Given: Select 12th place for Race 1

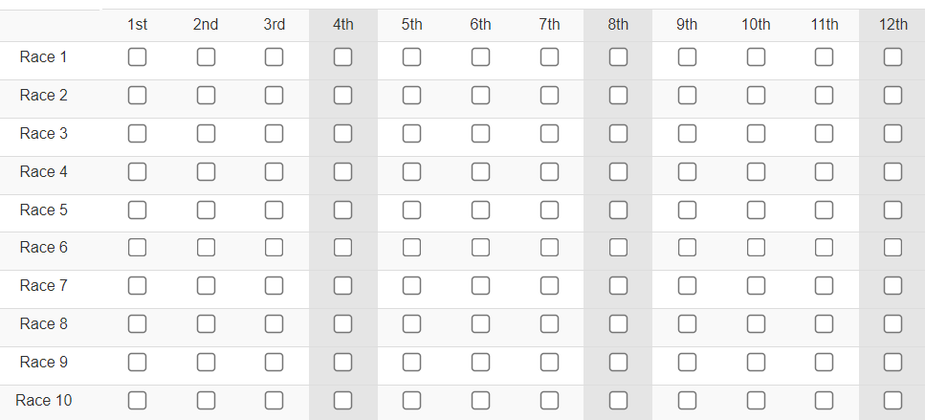Looking at the screenshot, I should pos(892,57).
